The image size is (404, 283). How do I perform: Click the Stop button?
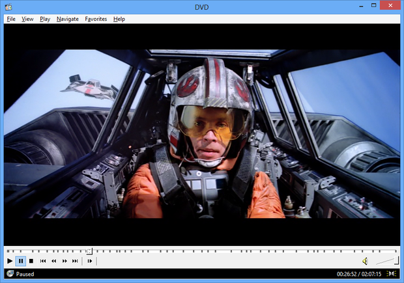(x=31, y=261)
